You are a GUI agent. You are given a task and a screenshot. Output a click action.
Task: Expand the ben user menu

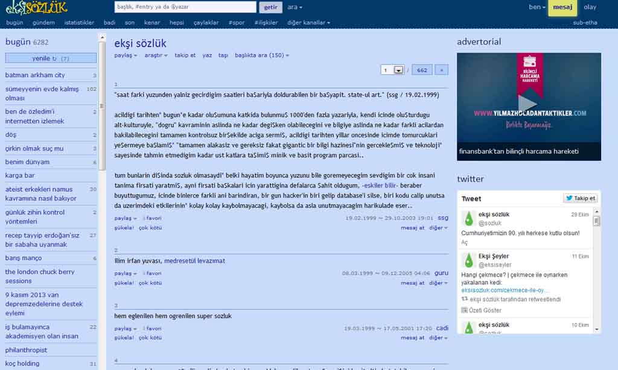click(x=537, y=7)
